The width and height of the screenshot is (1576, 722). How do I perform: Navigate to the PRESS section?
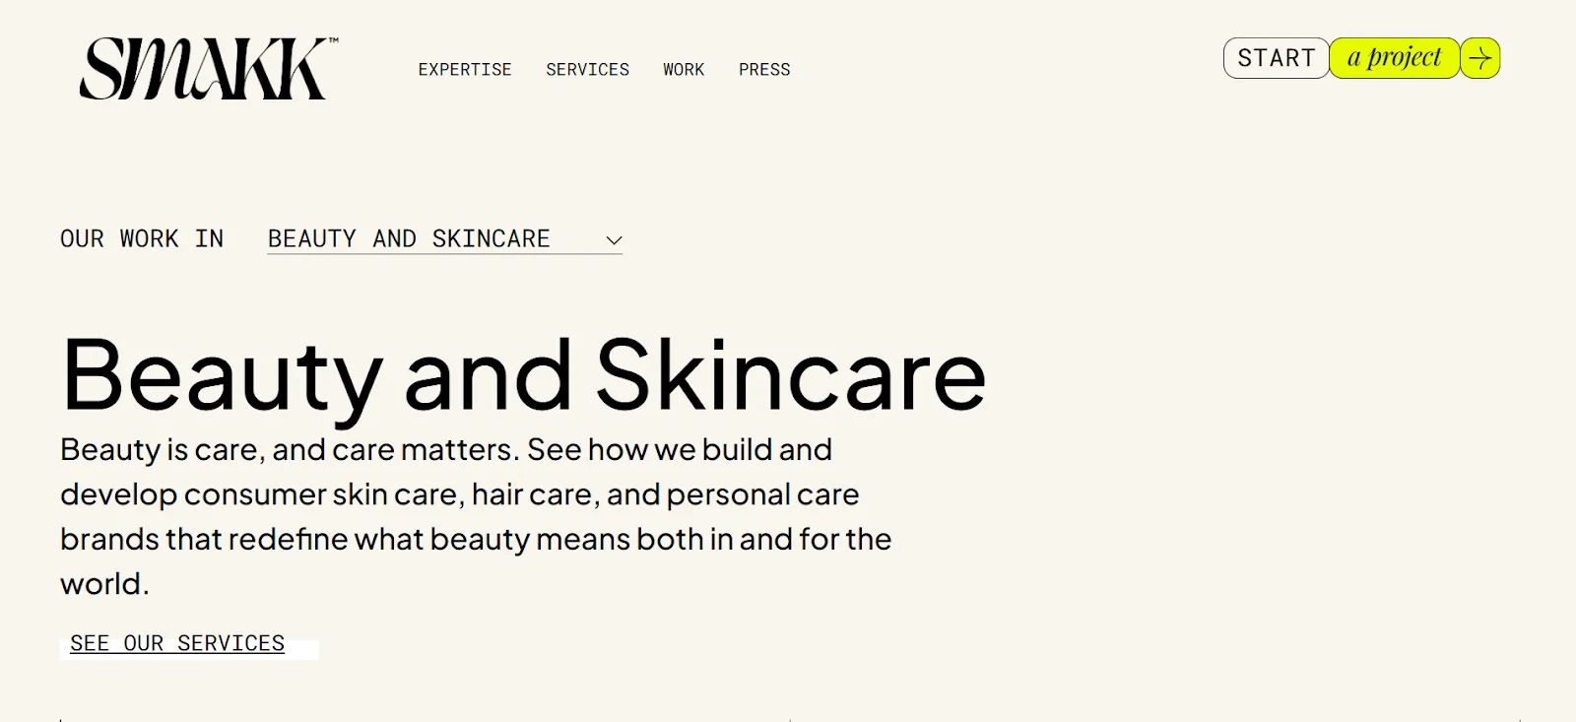click(x=764, y=69)
